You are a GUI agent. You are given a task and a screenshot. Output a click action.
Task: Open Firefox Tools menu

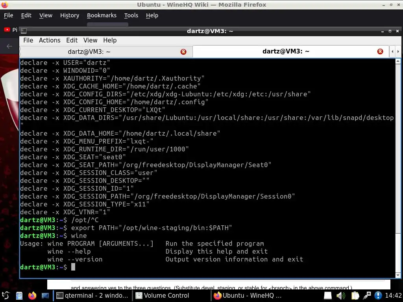tap(131, 15)
